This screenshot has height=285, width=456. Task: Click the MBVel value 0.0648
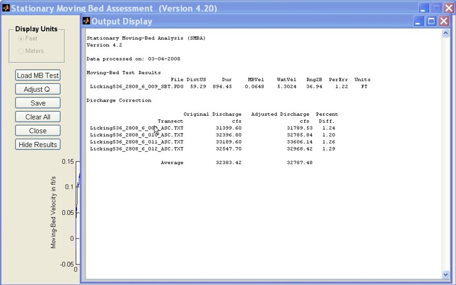click(254, 87)
